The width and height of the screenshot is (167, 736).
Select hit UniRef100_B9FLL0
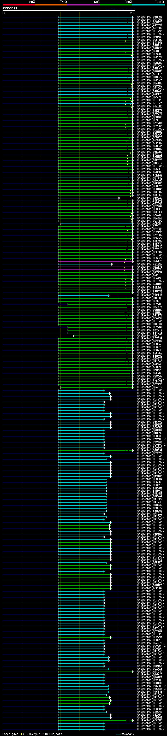(150, 352)
